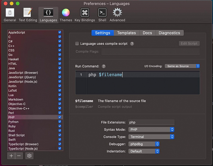
Task: Click the plus button to add language
Action: tap(11, 156)
